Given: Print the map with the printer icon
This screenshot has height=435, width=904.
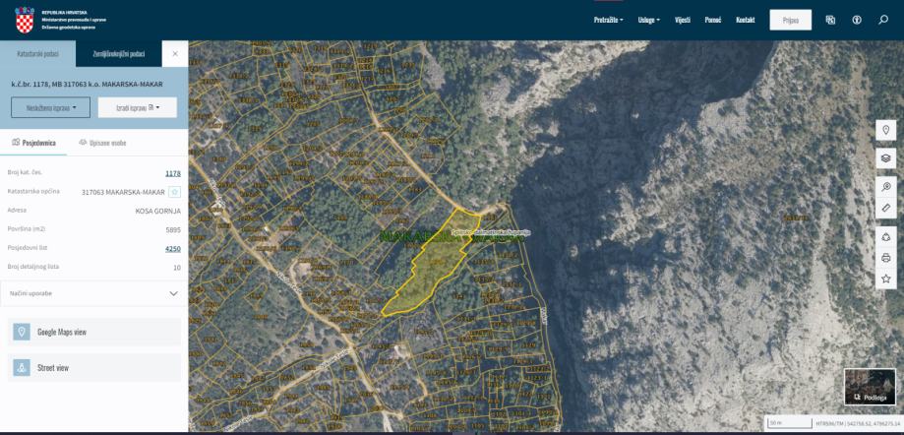Looking at the screenshot, I should point(886,257).
